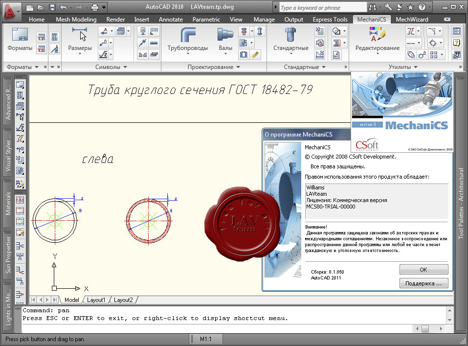
Task: Open the Home ribbon tab
Action: [37, 20]
